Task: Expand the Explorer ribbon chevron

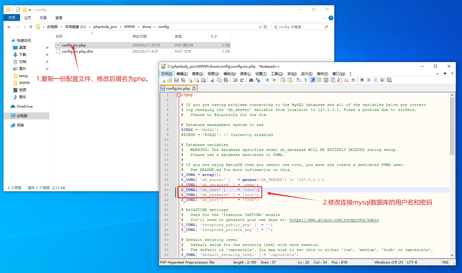Action: pos(324,18)
